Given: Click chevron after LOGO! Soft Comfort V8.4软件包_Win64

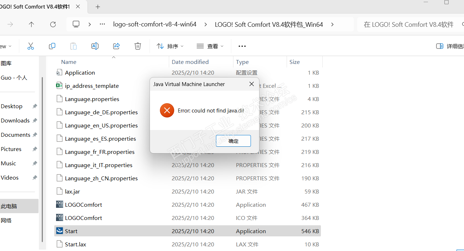Looking at the screenshot, I should pos(332,24).
